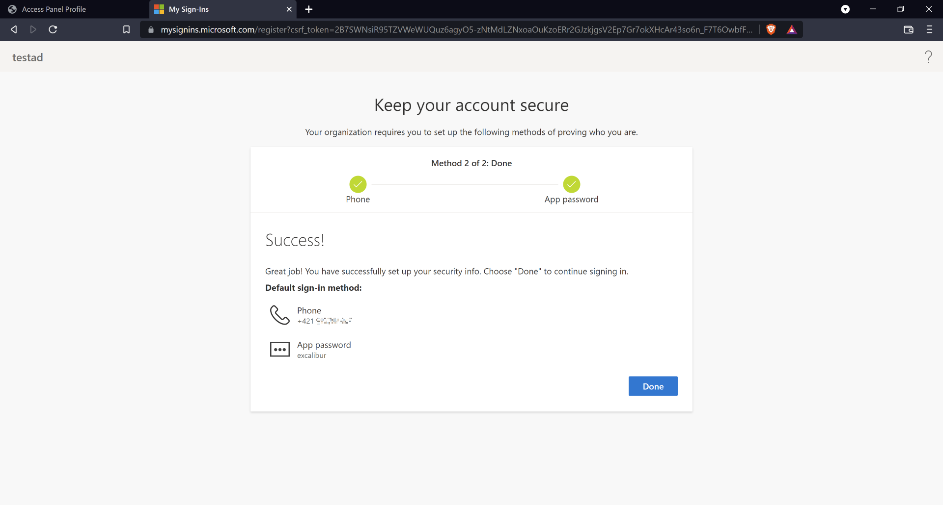The image size is (943, 505).
Task: Open a new browser tab
Action: click(308, 9)
